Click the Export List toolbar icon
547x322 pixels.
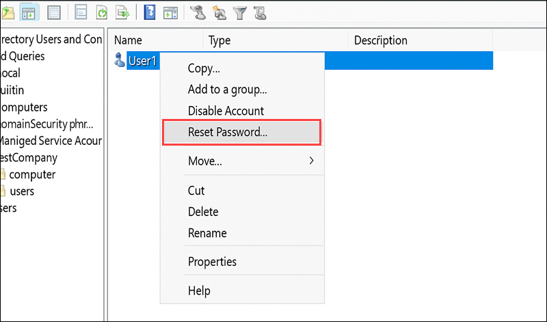point(123,13)
